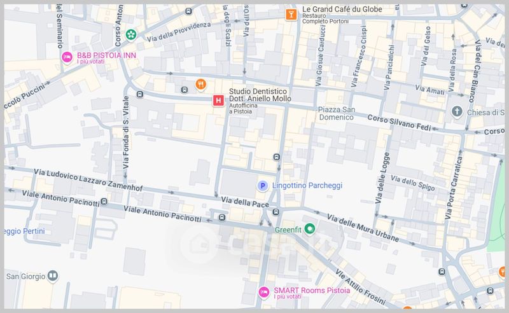Select bus stop after second Viale Antonio Pacinotti label
Screen dimensions: 509x313
tap(222, 217)
